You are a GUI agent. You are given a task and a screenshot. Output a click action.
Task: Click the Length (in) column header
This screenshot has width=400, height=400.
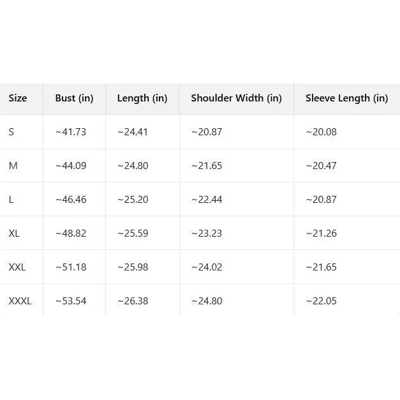(x=142, y=98)
